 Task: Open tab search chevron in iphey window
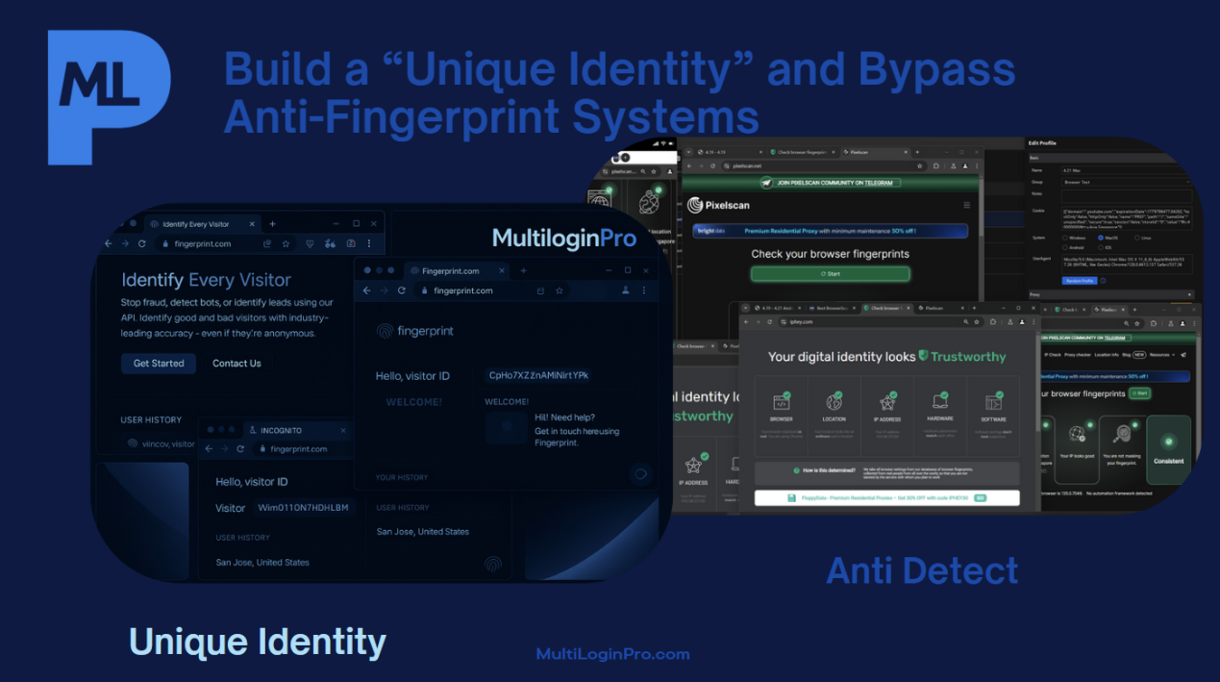(745, 308)
